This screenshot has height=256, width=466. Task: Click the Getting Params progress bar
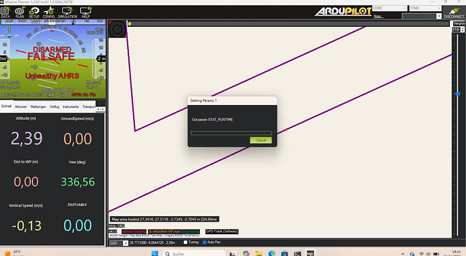tap(231, 133)
